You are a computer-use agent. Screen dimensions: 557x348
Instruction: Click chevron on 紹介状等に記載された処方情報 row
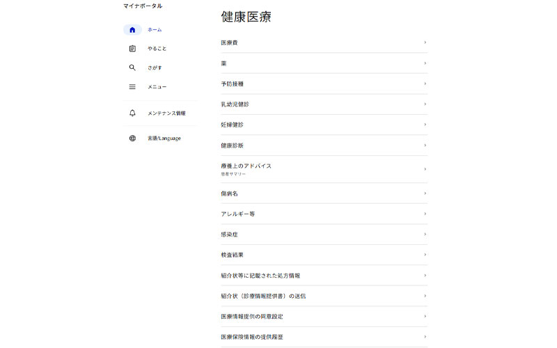pyautogui.click(x=425, y=276)
